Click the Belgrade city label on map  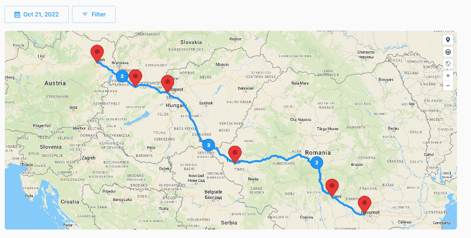click(213, 192)
